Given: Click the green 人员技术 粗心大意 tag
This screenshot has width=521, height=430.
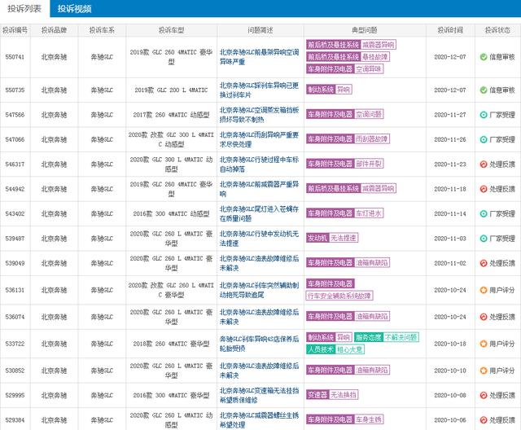Looking at the screenshot, I should click(335, 349).
